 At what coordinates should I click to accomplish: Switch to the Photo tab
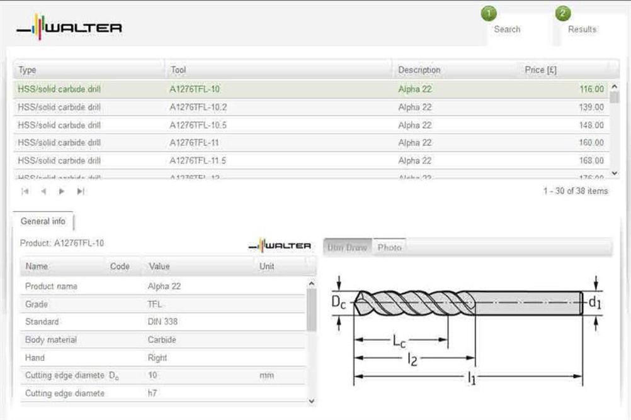(x=389, y=248)
